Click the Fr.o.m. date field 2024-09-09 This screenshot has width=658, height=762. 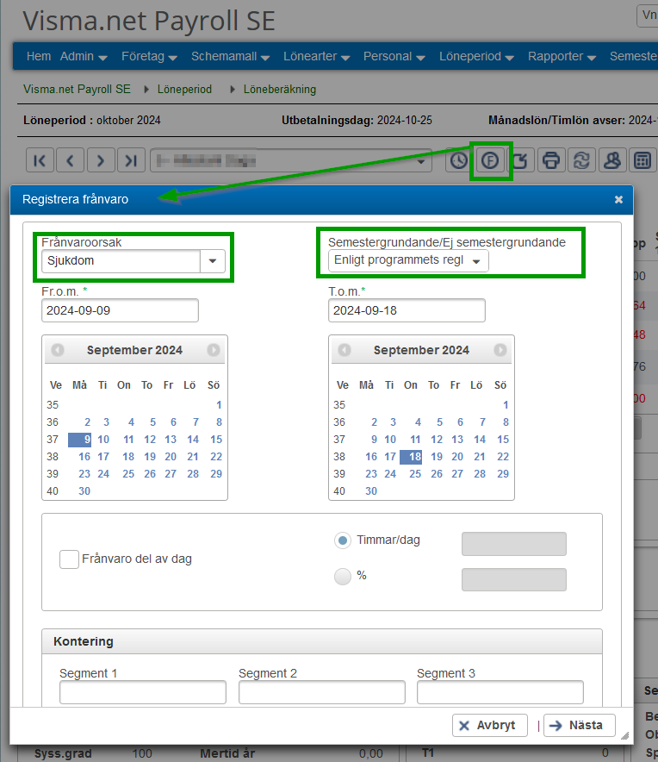tap(120, 310)
